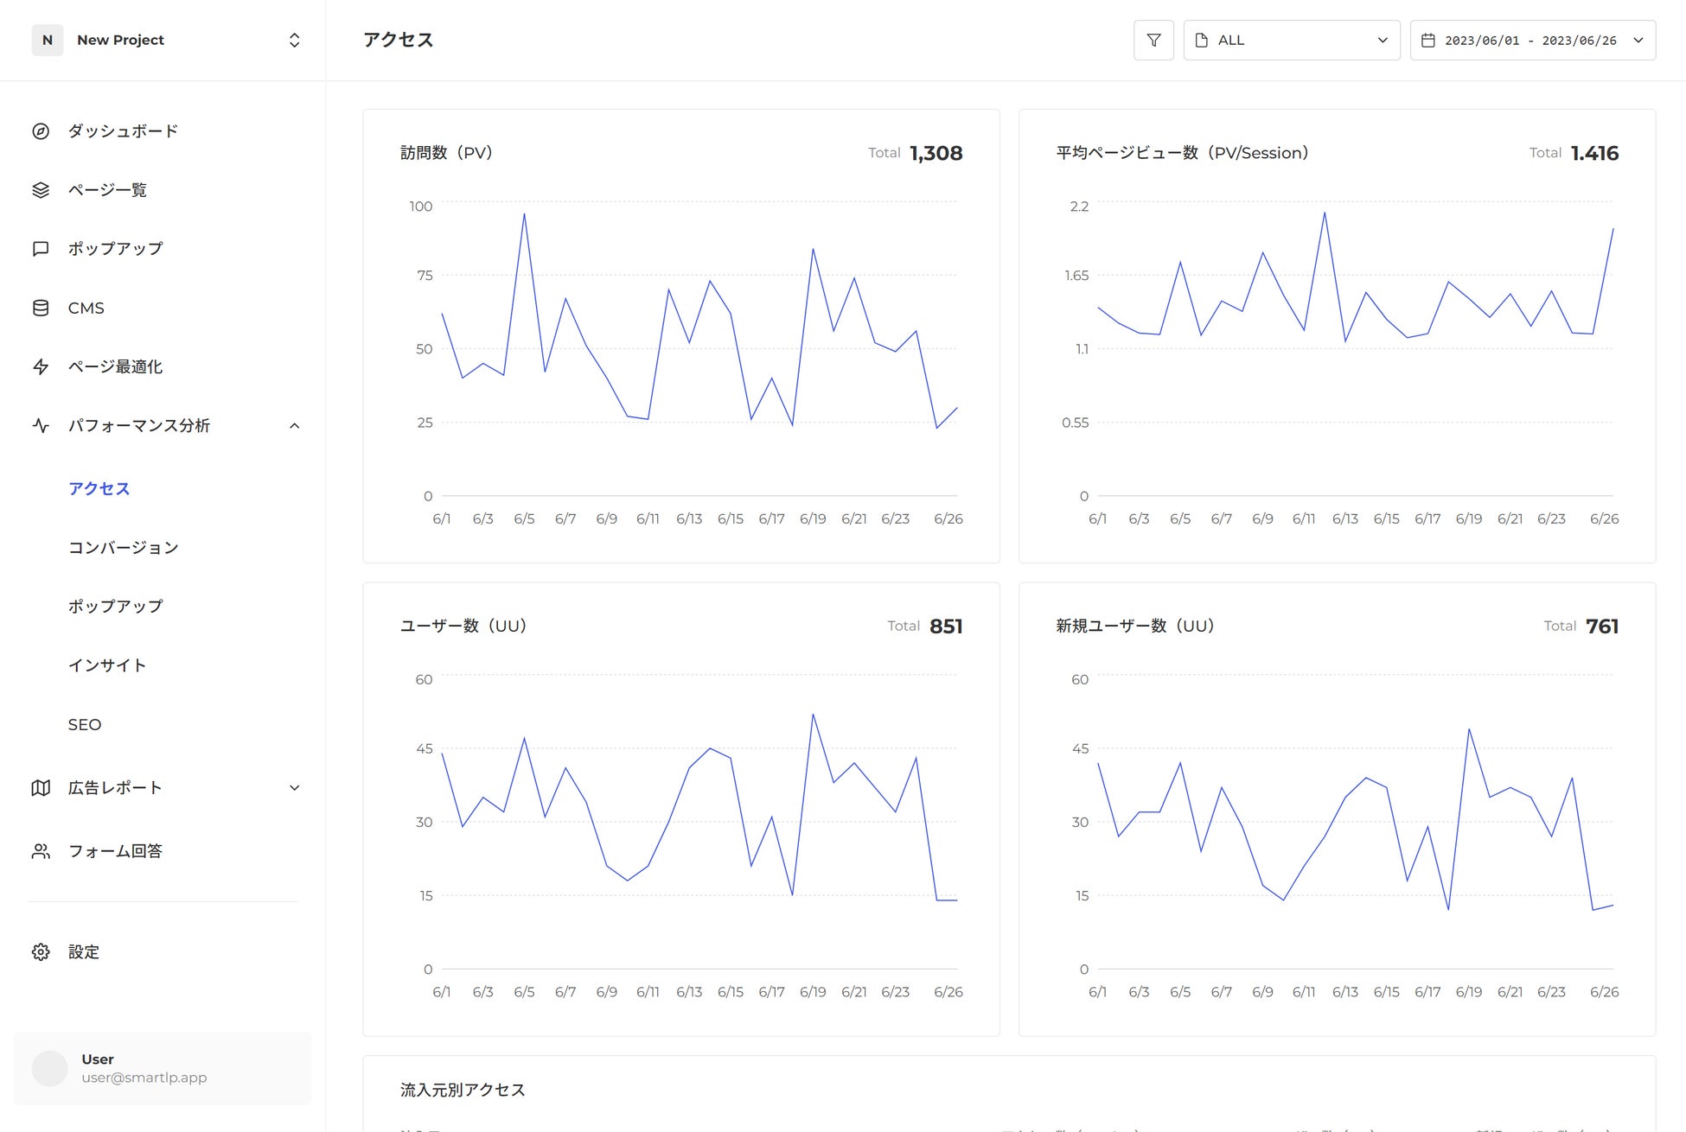Click the form responses people icon
The width and height of the screenshot is (1686, 1132).
41,851
